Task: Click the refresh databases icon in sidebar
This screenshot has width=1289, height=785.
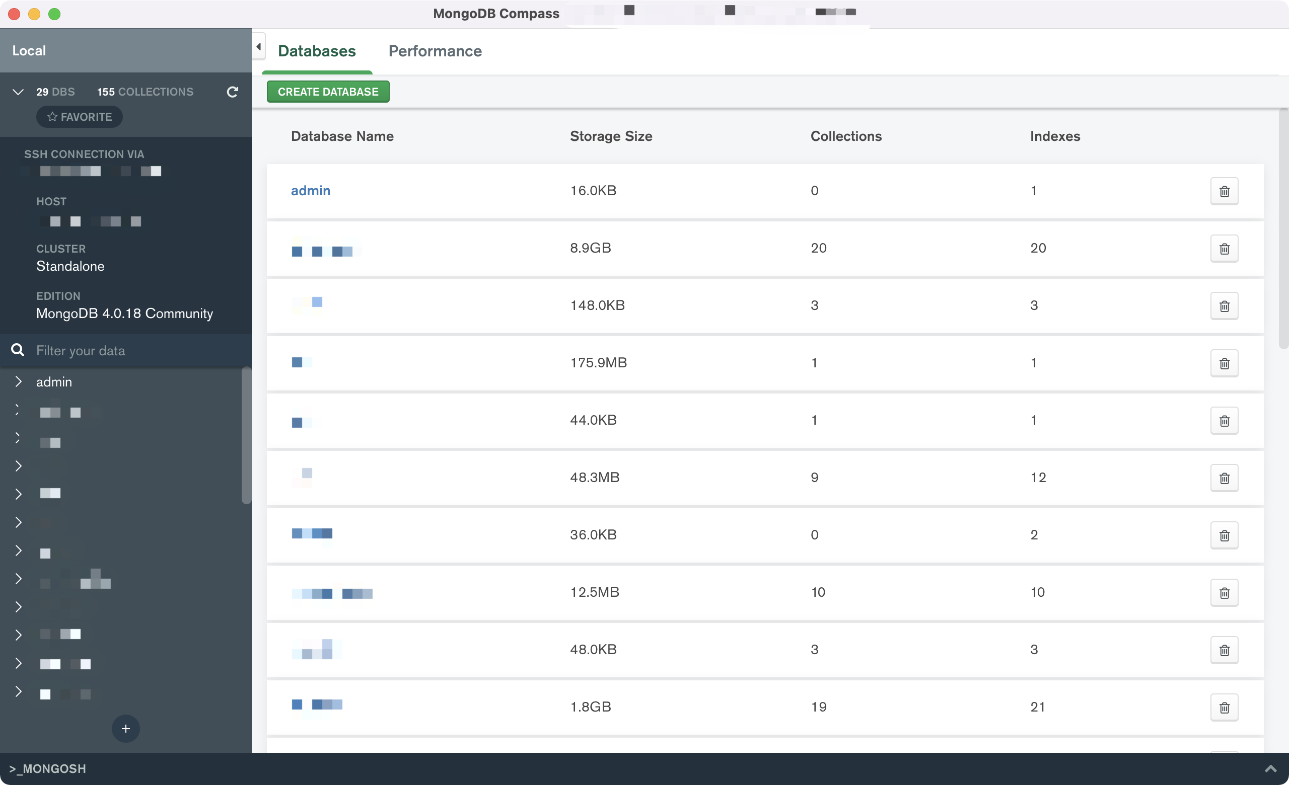Action: point(232,92)
